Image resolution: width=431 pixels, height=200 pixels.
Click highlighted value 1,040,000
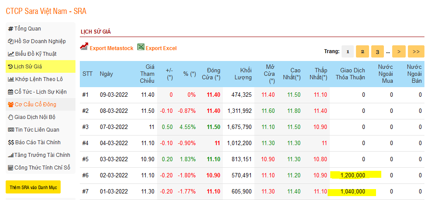click(352, 191)
